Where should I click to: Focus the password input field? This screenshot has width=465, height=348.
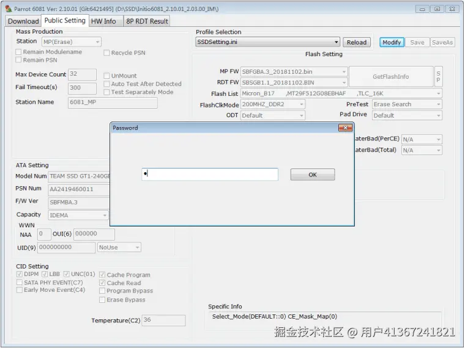tap(210, 174)
